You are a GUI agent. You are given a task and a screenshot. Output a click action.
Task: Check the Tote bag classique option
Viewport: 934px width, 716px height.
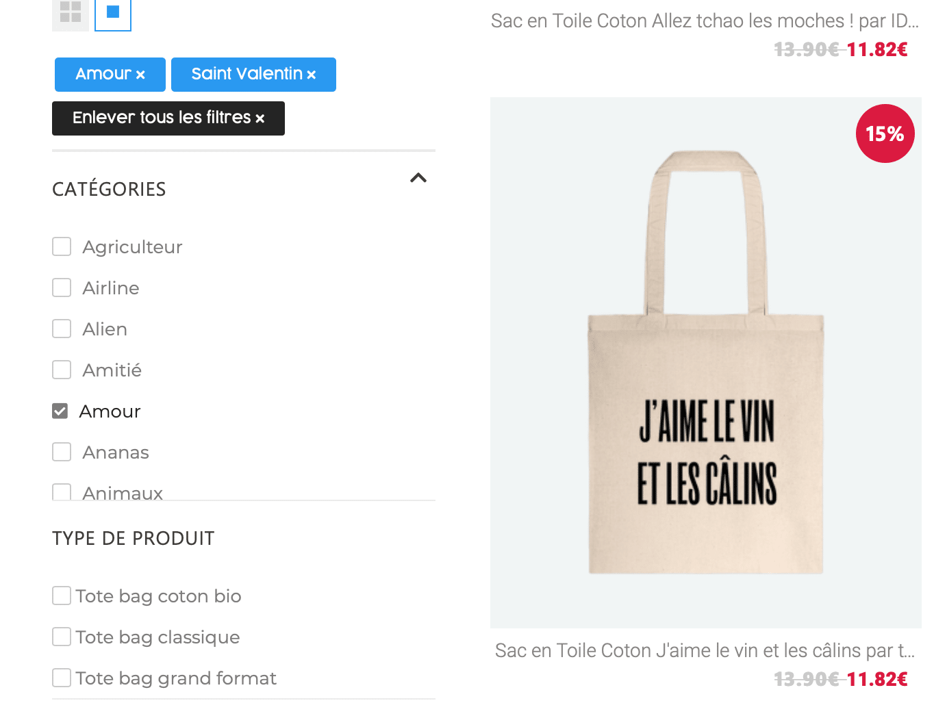[62, 637]
